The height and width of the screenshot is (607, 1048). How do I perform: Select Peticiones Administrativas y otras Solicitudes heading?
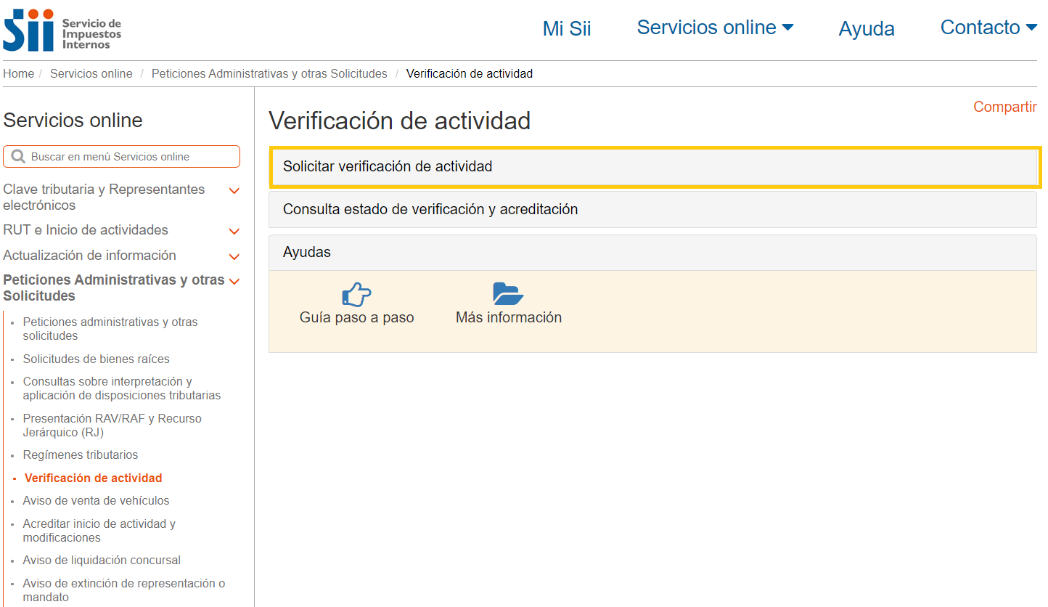[114, 288]
